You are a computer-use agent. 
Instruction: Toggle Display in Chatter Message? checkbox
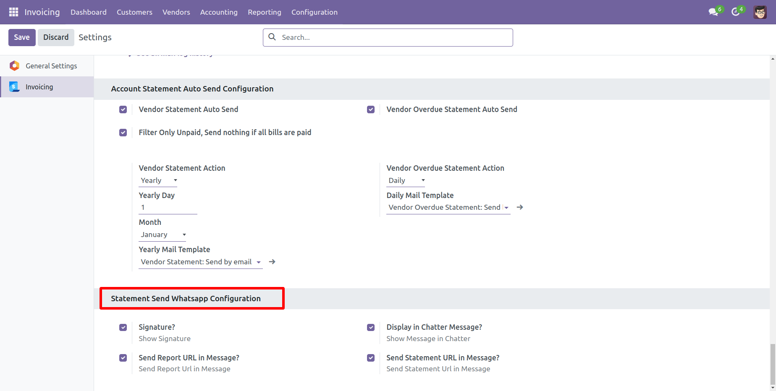coord(371,327)
